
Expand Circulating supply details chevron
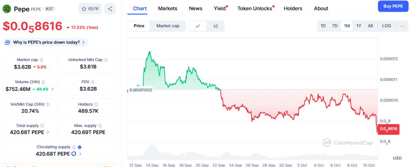[x=80, y=154]
